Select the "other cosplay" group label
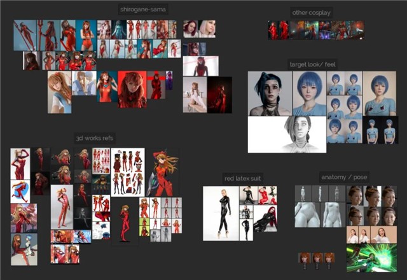Viewport: 407px width, 280px height. click(x=311, y=13)
